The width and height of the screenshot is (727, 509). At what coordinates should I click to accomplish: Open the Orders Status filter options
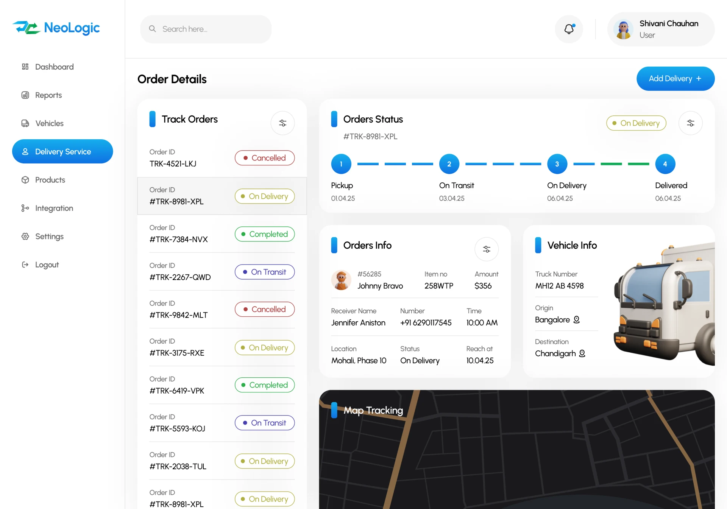pos(691,123)
